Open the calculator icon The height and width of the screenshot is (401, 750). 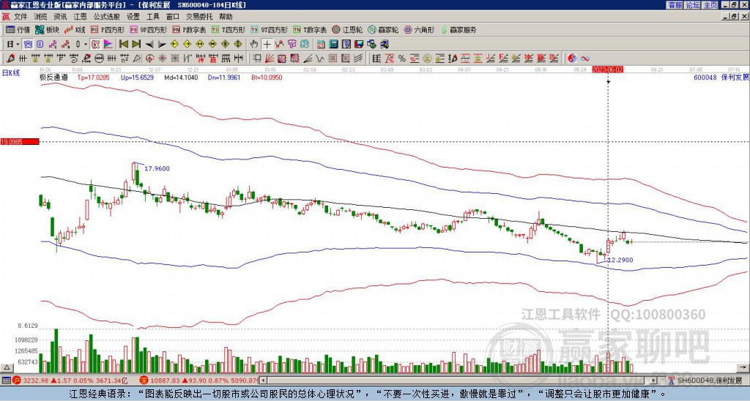[333, 45]
